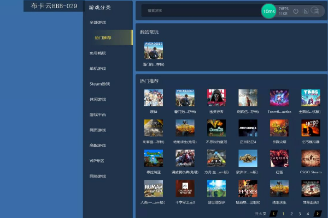Click the 我的常玩 section heading
This screenshot has height=218, width=328.
[x=149, y=32]
